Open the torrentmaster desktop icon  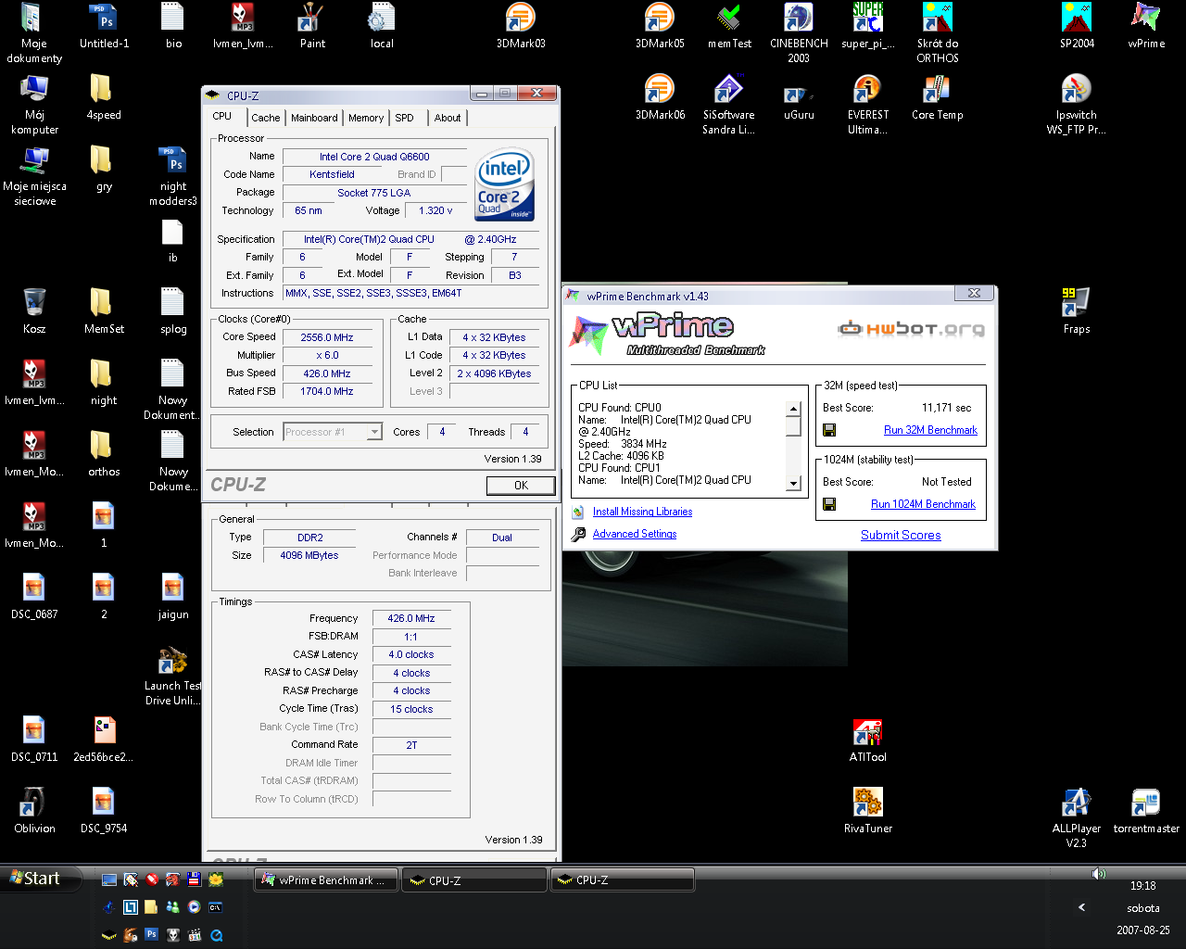tap(1146, 811)
